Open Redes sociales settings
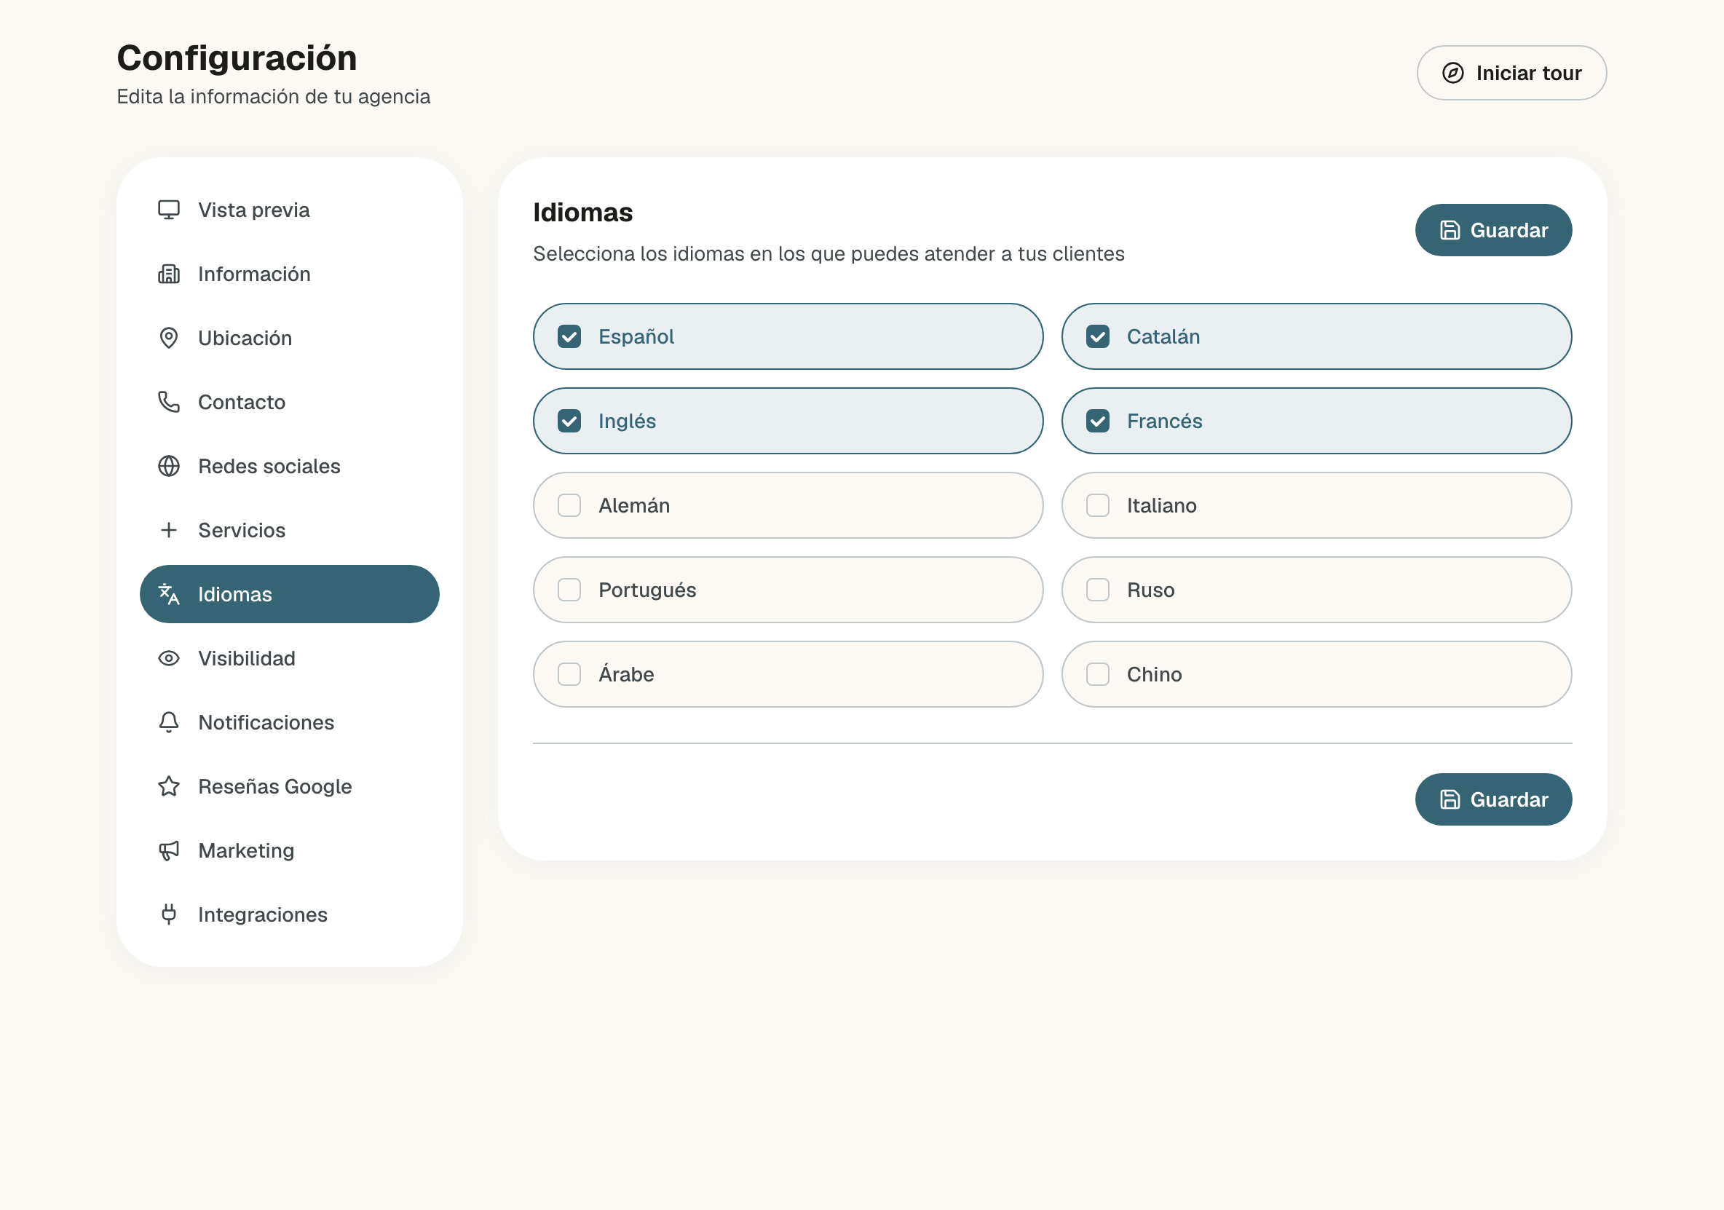1724x1210 pixels. coord(289,467)
